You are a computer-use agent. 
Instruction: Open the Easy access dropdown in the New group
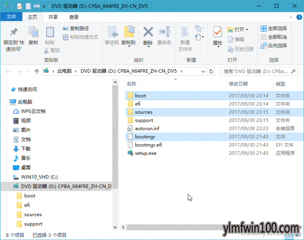click(199, 37)
